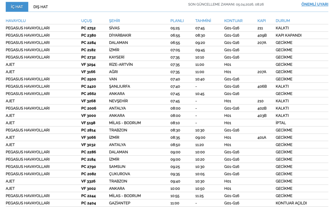This screenshot has height=207, width=332.
Task: Click the ŞANLIURFA city entry
Action: point(119,86)
